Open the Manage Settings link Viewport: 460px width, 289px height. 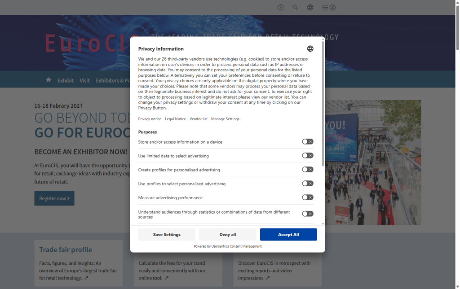click(225, 119)
